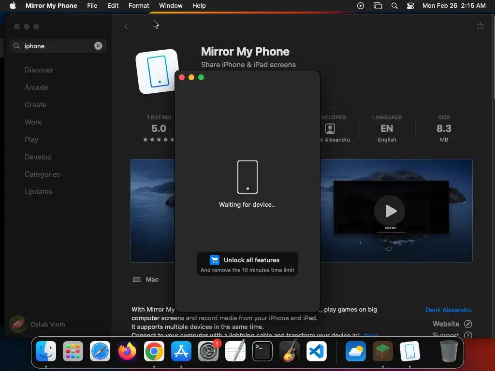This screenshot has height=371, width=495.
Task: Open Firefox from the Dock
Action: [x=127, y=351]
